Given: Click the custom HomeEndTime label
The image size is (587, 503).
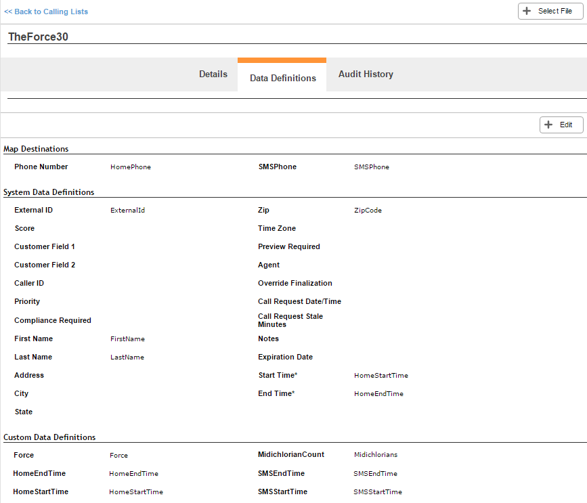Looking at the screenshot, I should click(39, 473).
